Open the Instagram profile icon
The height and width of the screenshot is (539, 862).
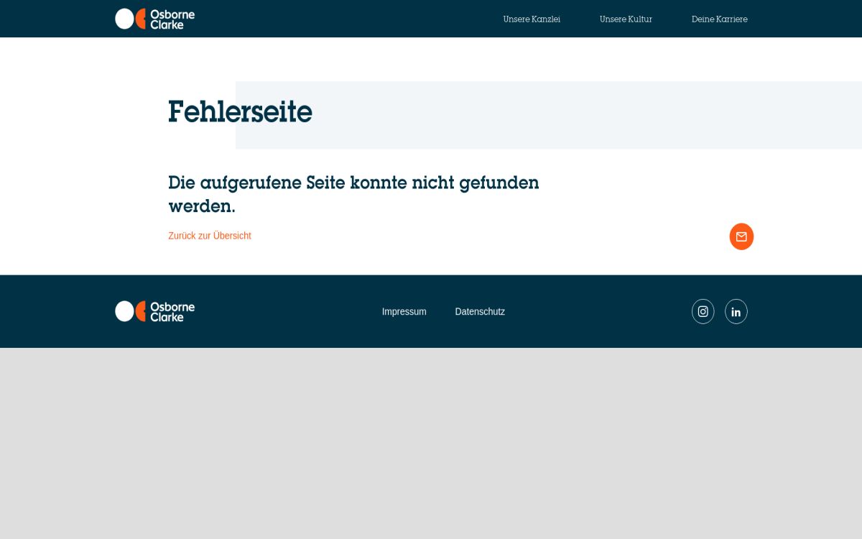pyautogui.click(x=703, y=311)
